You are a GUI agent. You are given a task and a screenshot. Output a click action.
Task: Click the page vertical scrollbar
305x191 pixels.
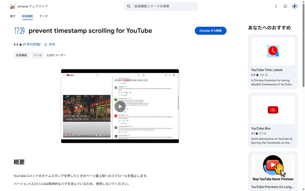(303, 45)
